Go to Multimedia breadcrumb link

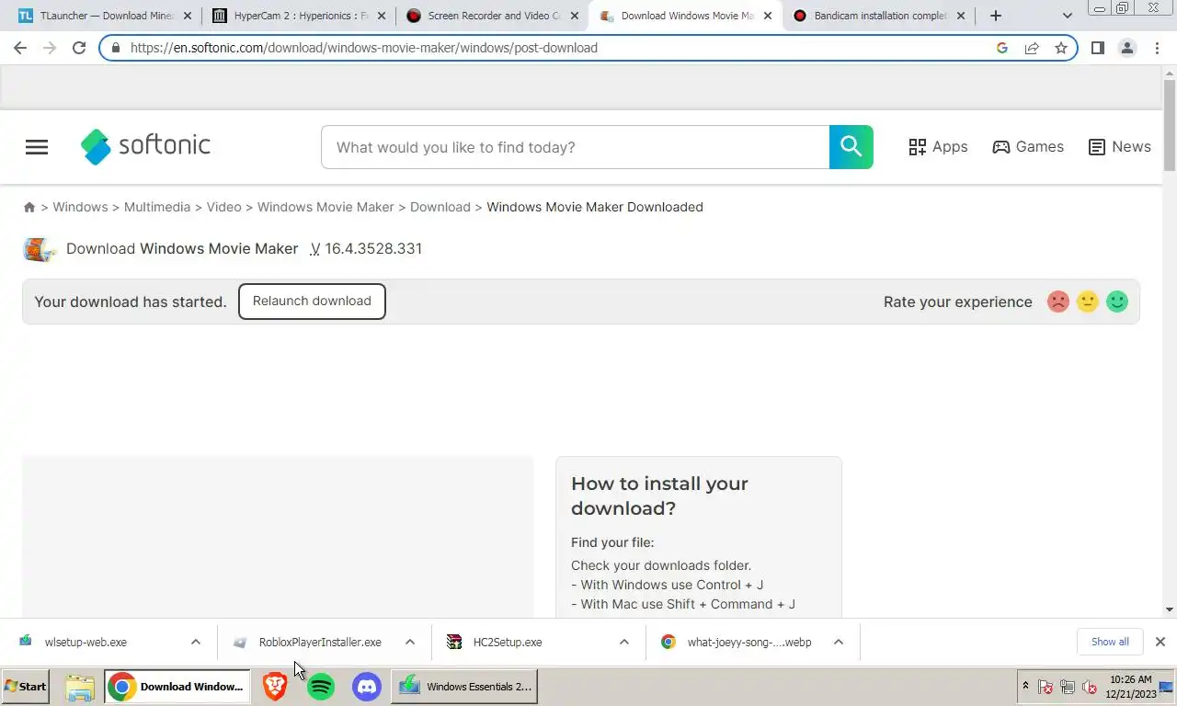(157, 207)
